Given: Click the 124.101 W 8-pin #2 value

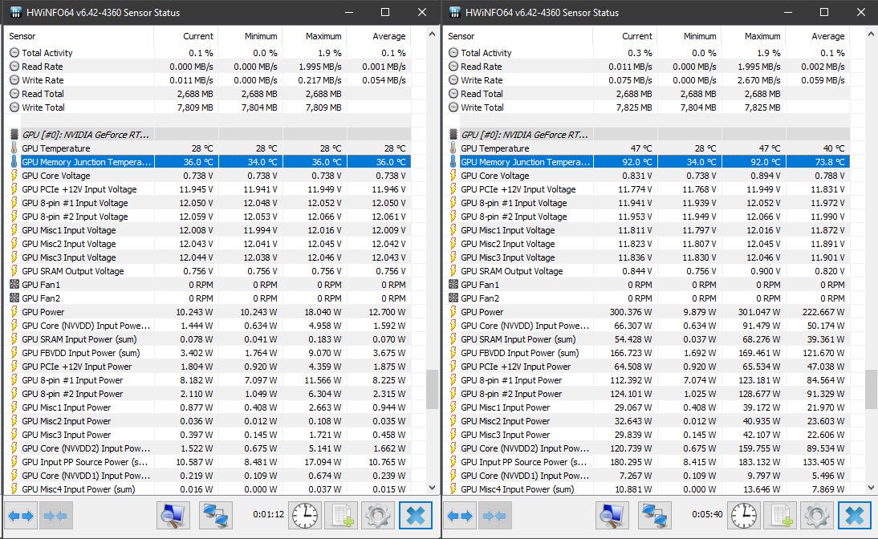Looking at the screenshot, I should (x=631, y=394).
